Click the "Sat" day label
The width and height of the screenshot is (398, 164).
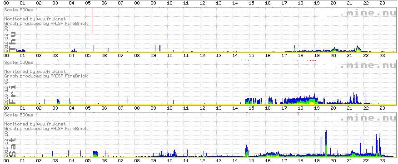pos(12,147)
